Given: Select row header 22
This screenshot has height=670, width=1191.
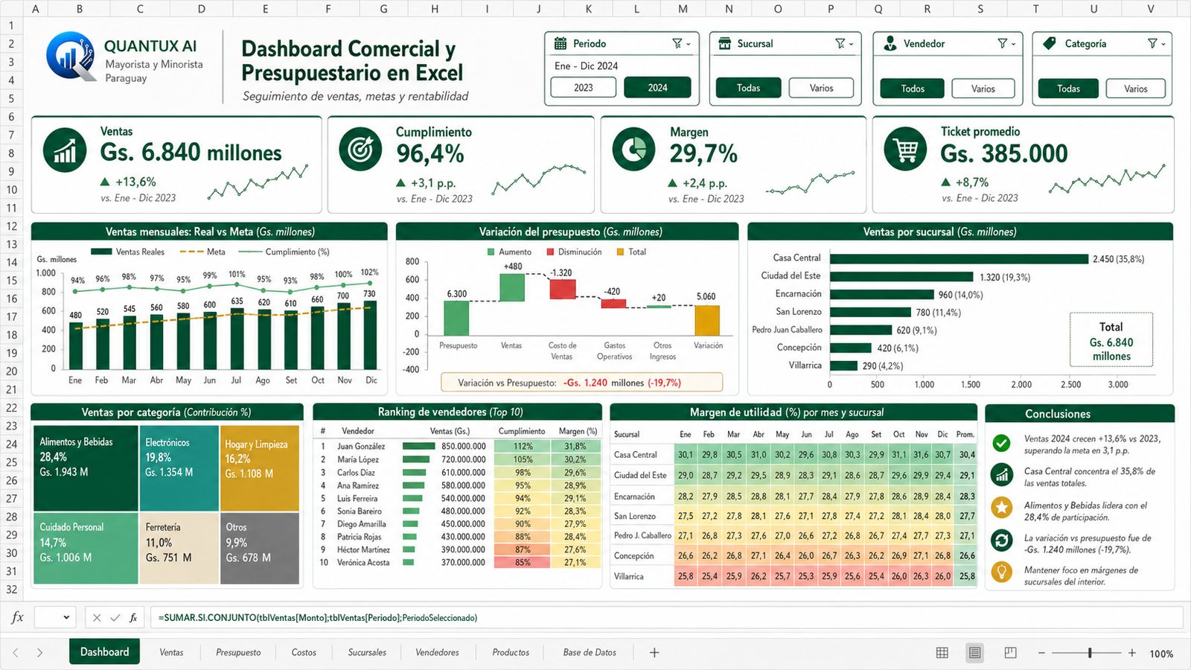Looking at the screenshot, I should point(11,408).
